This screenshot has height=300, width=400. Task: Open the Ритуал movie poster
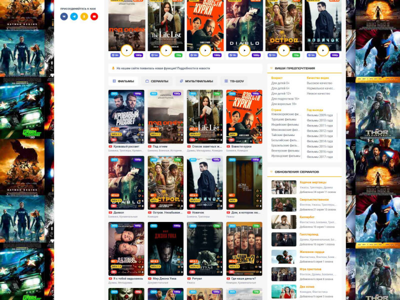coord(205,248)
